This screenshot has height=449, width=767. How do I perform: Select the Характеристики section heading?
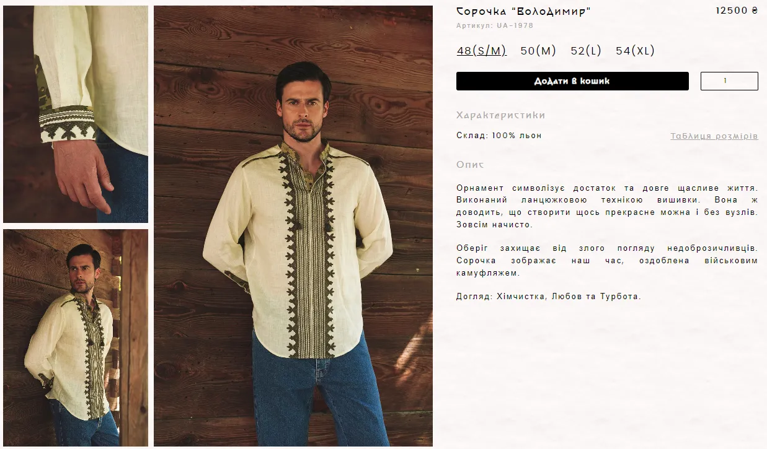point(501,115)
